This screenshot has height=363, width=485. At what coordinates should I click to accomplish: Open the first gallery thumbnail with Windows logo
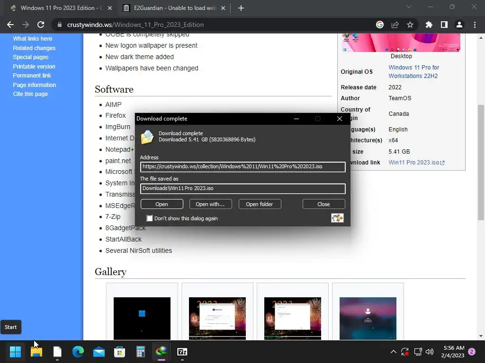click(x=142, y=318)
